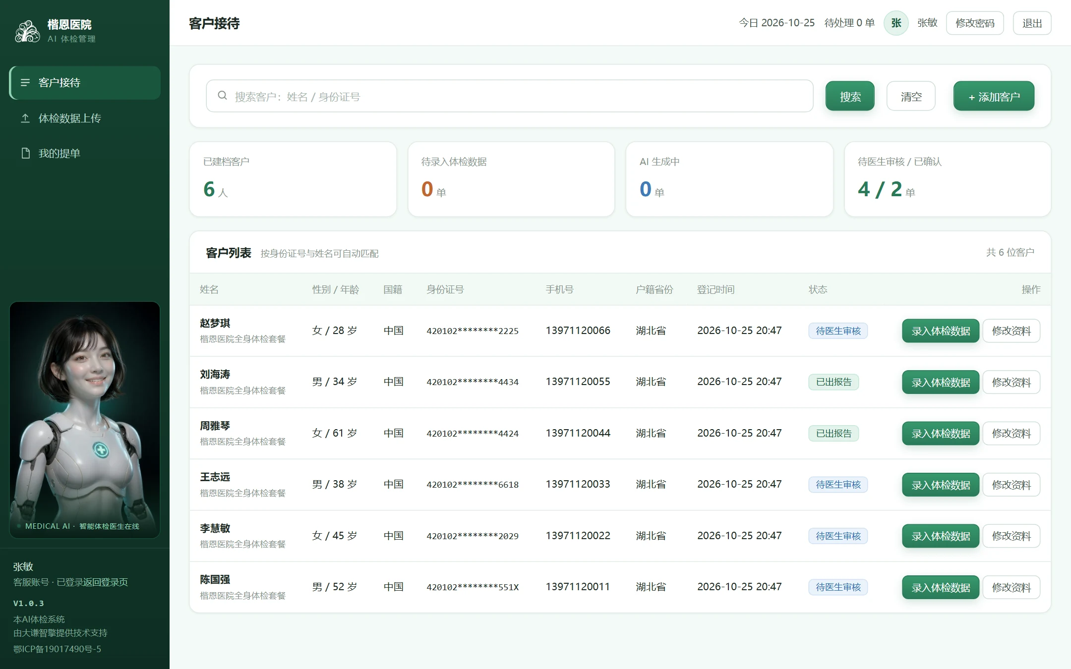Viewport: 1071px width, 669px height.
Task: Click 录入体检数据 for 刘海涛
Action: 941,382
